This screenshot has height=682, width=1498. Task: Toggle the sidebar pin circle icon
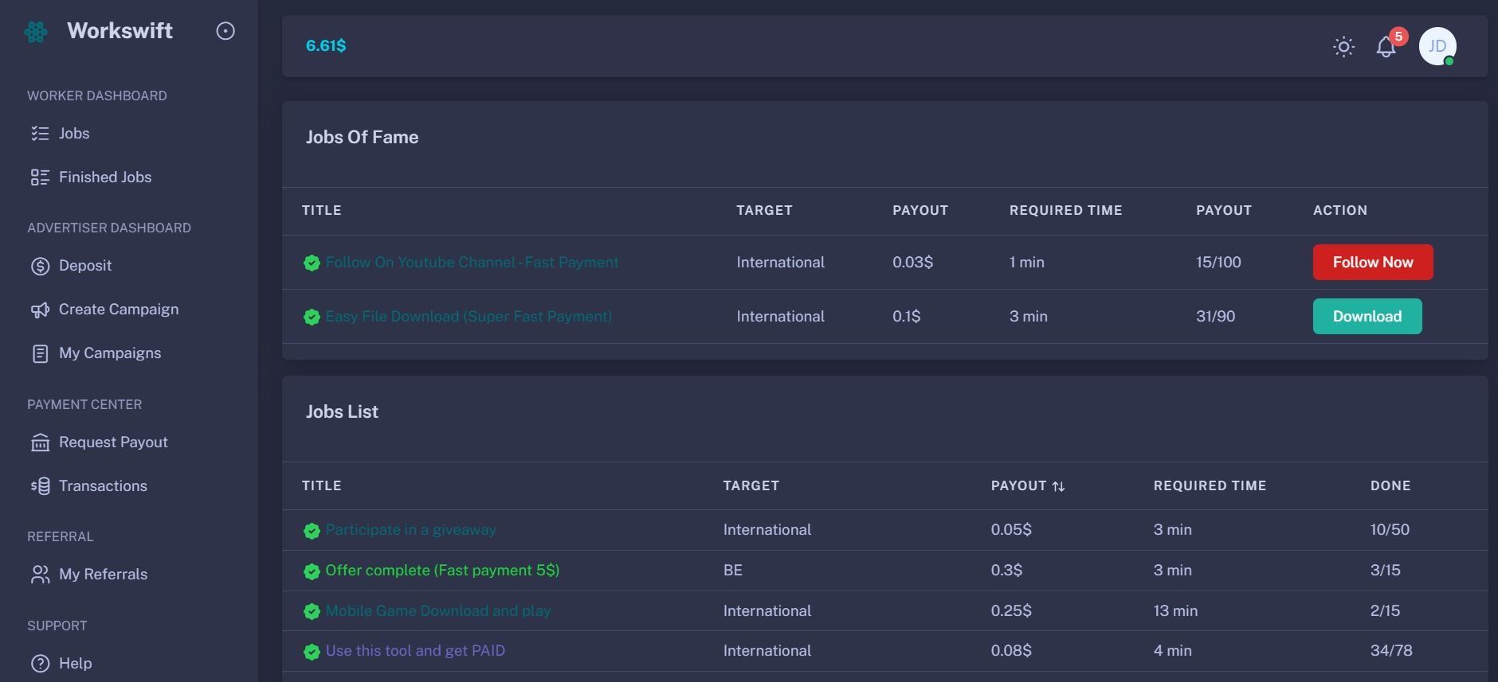pyautogui.click(x=225, y=31)
